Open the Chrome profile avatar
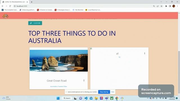Viewport: 180px width, 101px height. (174, 6)
